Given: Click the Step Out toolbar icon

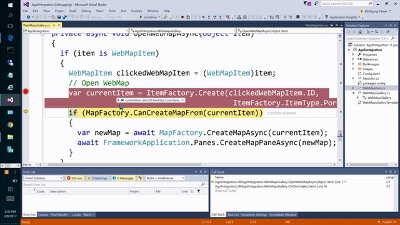Looking at the screenshot, I should pyautogui.click(x=220, y=17).
